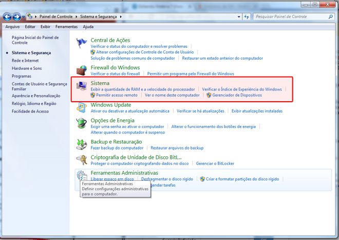This screenshot has height=240, width=339.
Task: Go to Página Inicial do Painel de Controle
Action: (x=35, y=40)
